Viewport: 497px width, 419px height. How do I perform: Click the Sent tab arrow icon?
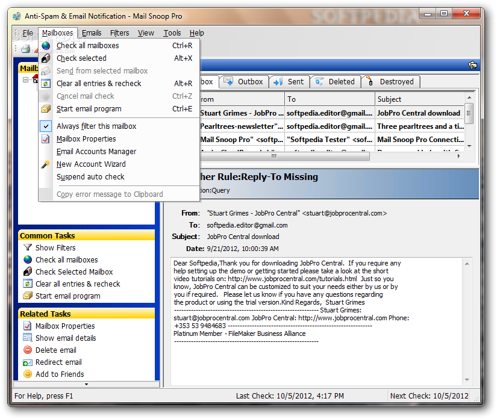pos(278,82)
